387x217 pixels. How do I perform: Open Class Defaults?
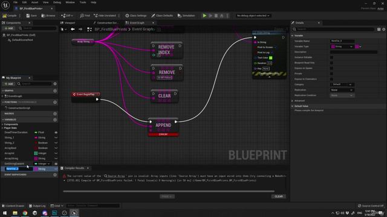[162, 16]
